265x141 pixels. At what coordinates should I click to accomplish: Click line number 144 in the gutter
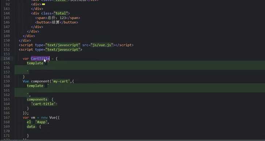(x=7, y=13)
